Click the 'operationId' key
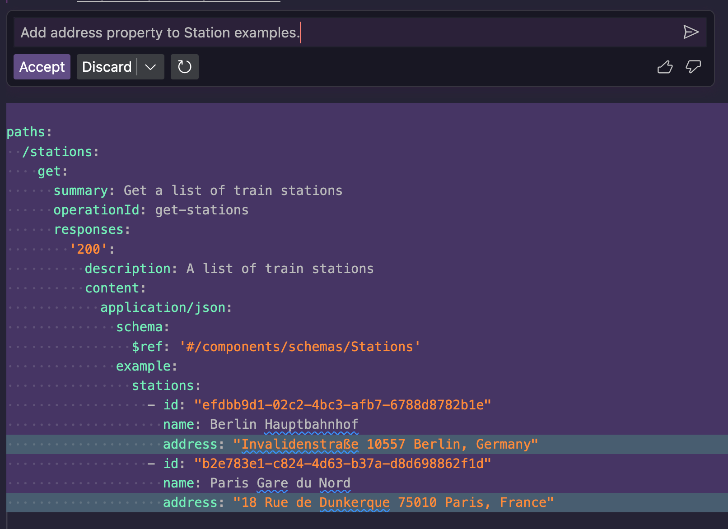 tap(97, 210)
